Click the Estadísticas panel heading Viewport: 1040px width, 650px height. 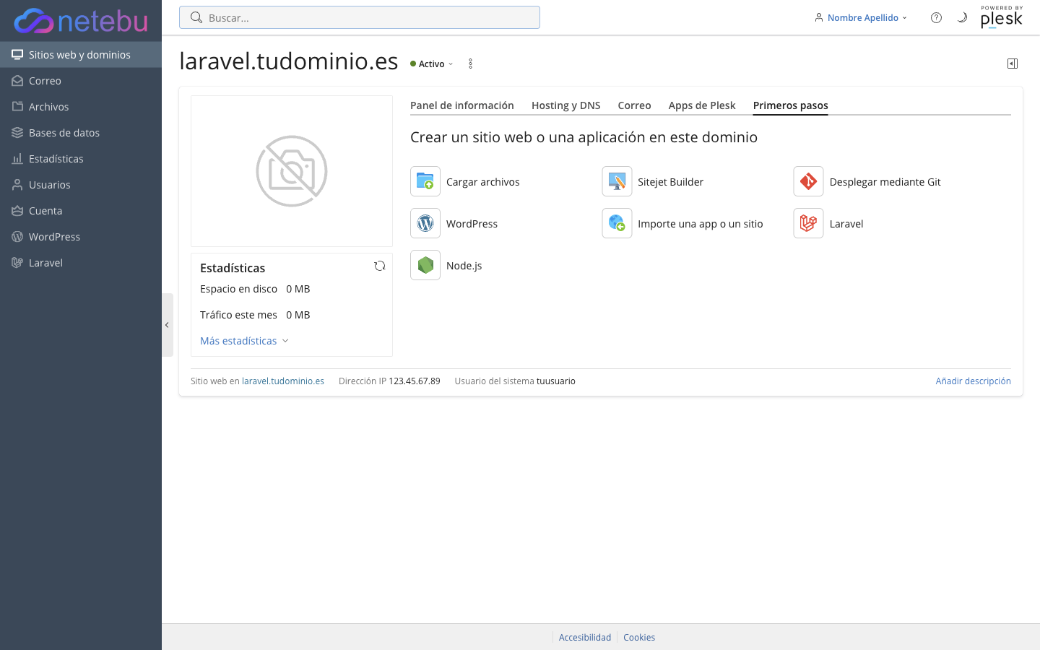pos(233,268)
